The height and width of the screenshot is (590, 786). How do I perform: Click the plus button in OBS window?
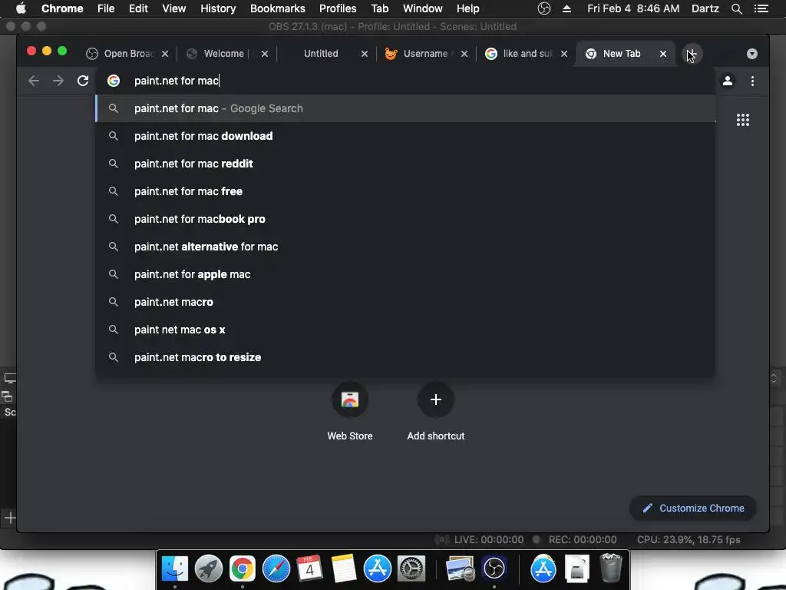[10, 518]
